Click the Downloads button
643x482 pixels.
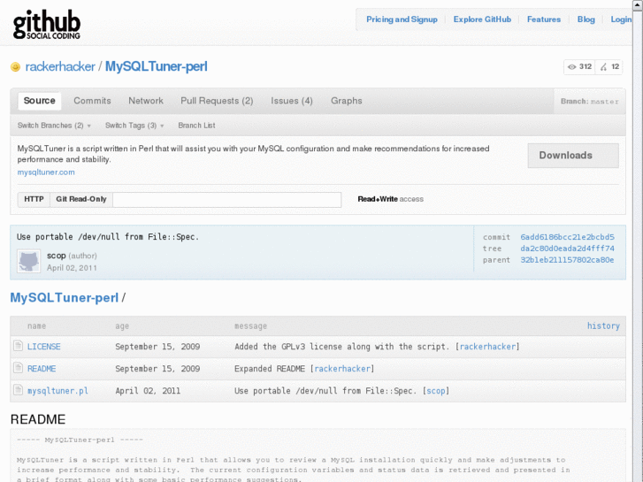[573, 156]
